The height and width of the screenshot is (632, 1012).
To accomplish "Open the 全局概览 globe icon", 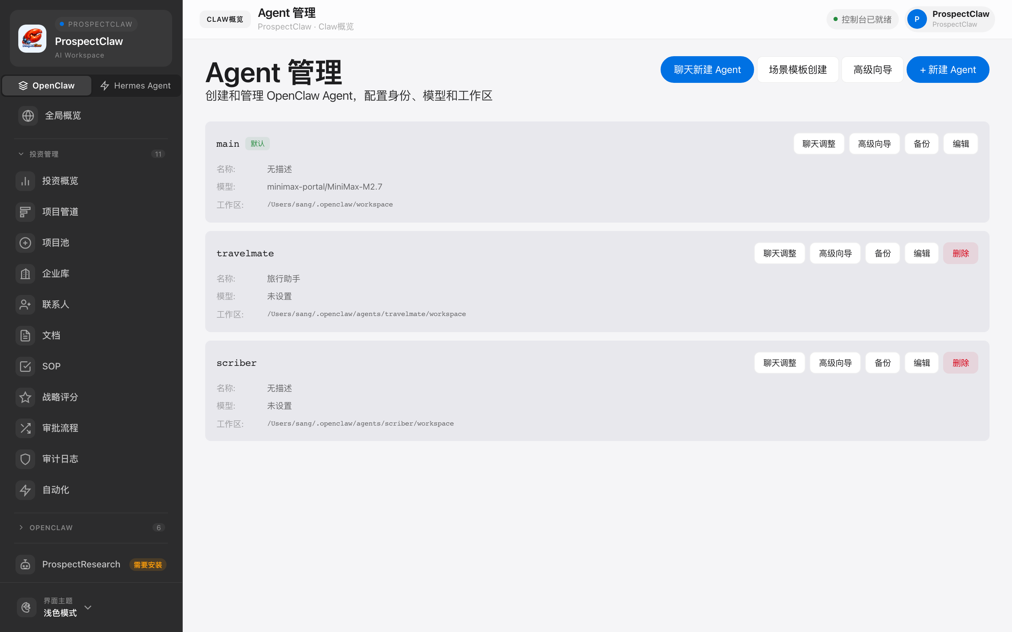I will click(28, 116).
